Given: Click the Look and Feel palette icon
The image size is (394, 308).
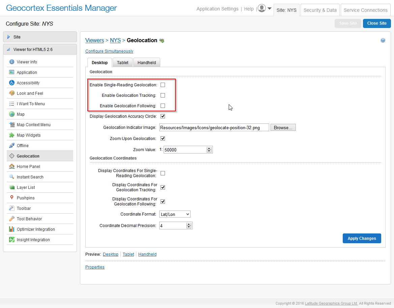Looking at the screenshot, I should [11, 93].
